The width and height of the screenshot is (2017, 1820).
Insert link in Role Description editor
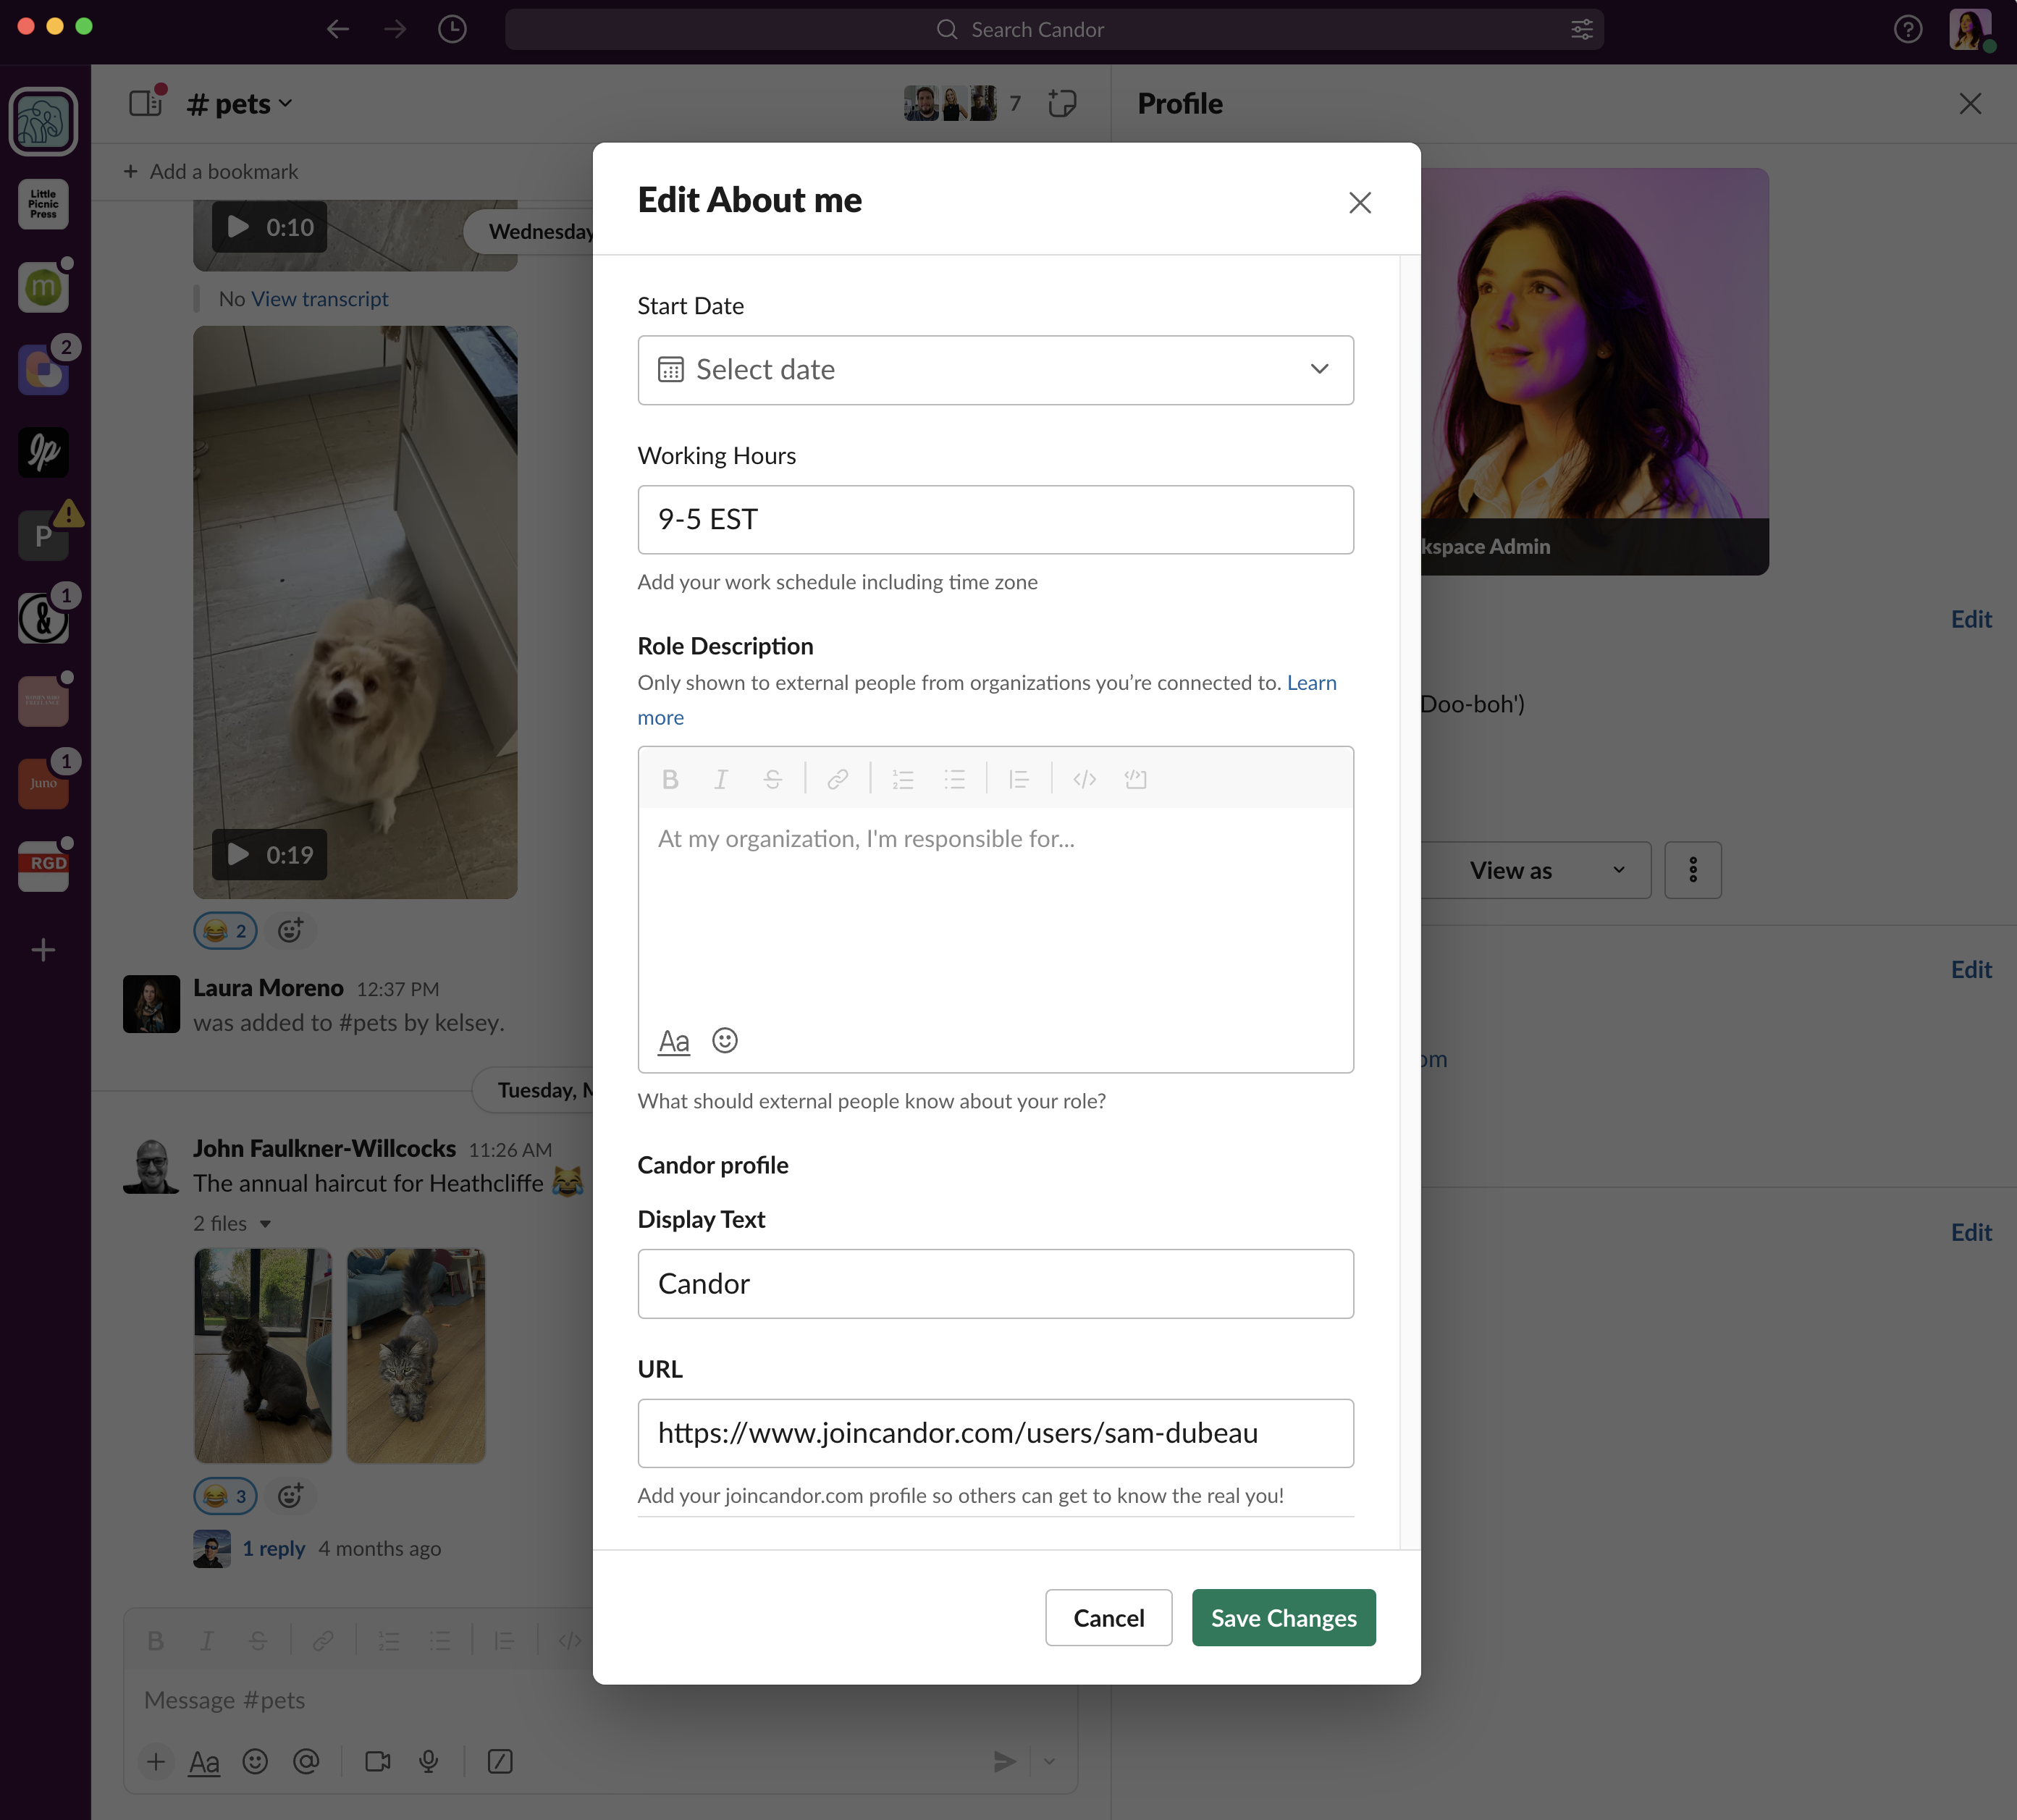(838, 779)
